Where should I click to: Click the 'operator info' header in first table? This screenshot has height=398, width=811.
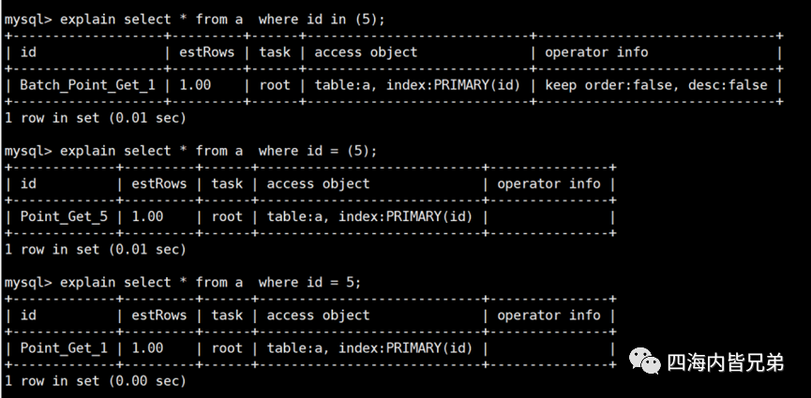pos(596,52)
